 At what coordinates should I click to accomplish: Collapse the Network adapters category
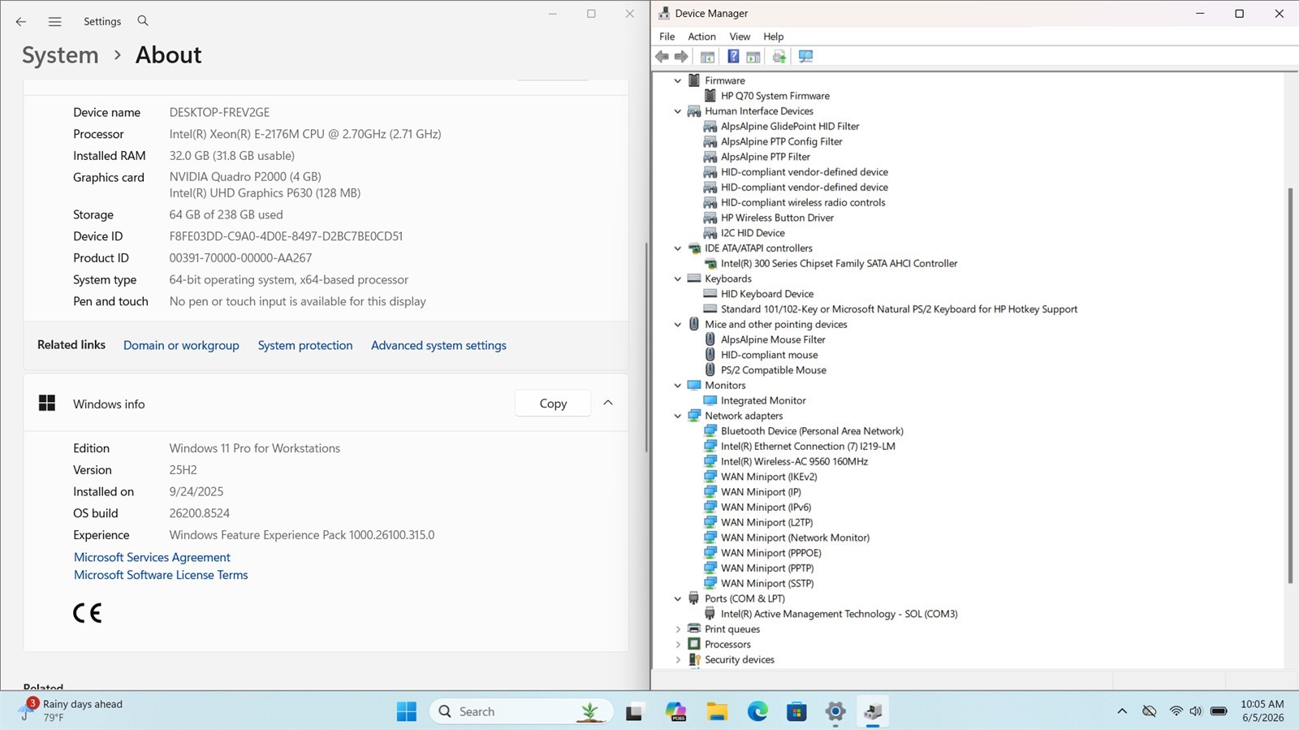pos(678,416)
